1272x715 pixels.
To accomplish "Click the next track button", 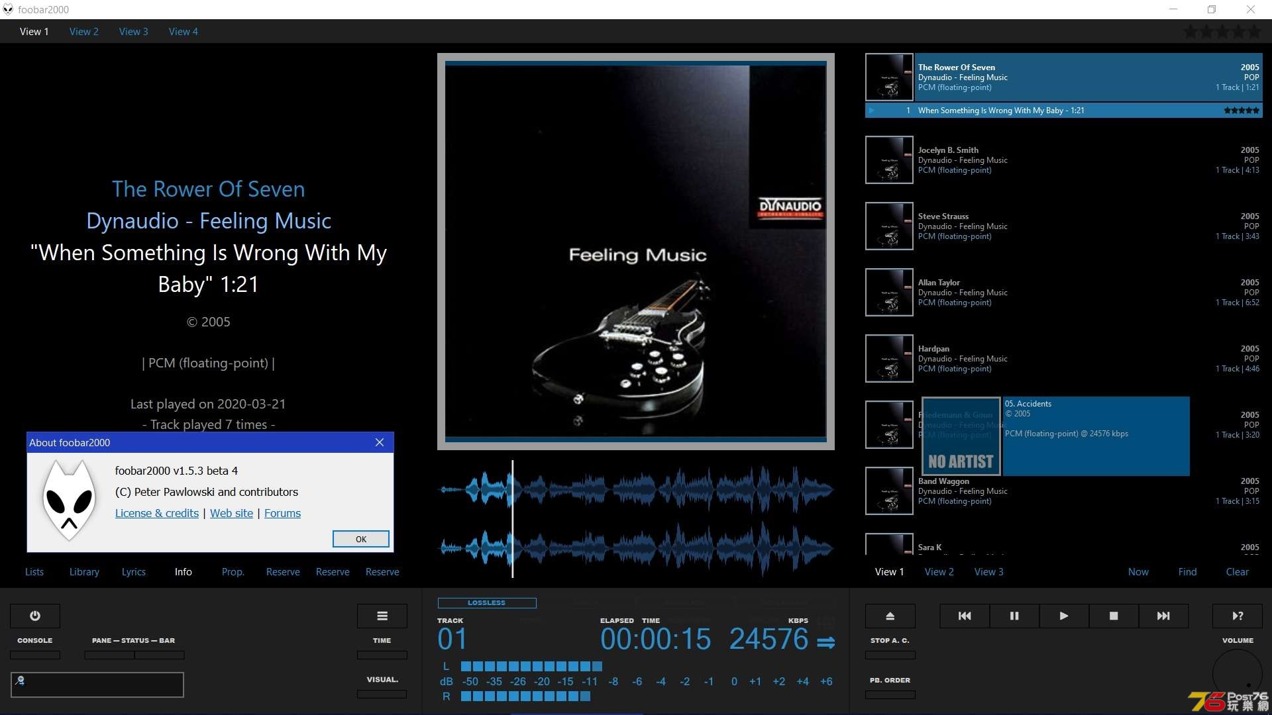I will (x=1163, y=616).
